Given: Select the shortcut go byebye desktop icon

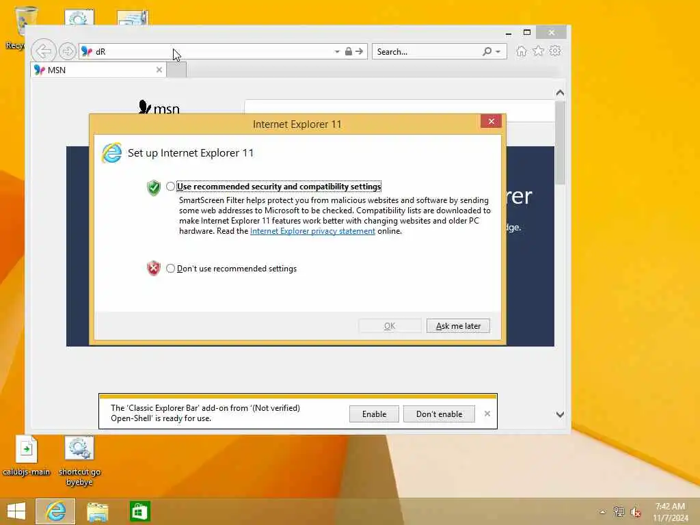Looking at the screenshot, I should (x=79, y=461).
